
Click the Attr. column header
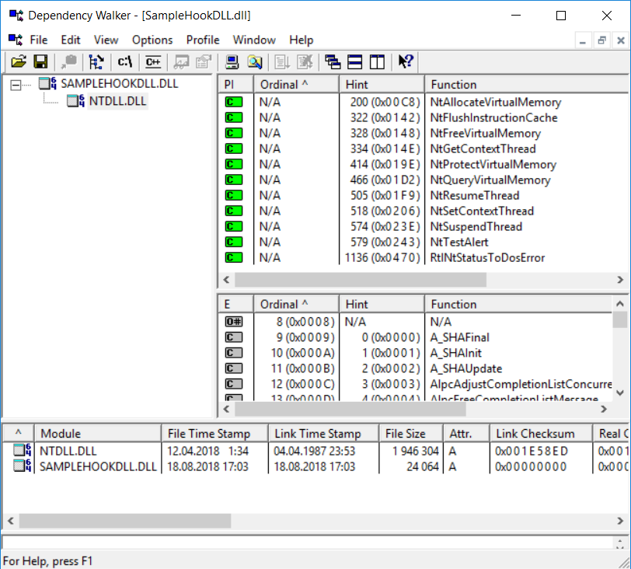[466, 434]
